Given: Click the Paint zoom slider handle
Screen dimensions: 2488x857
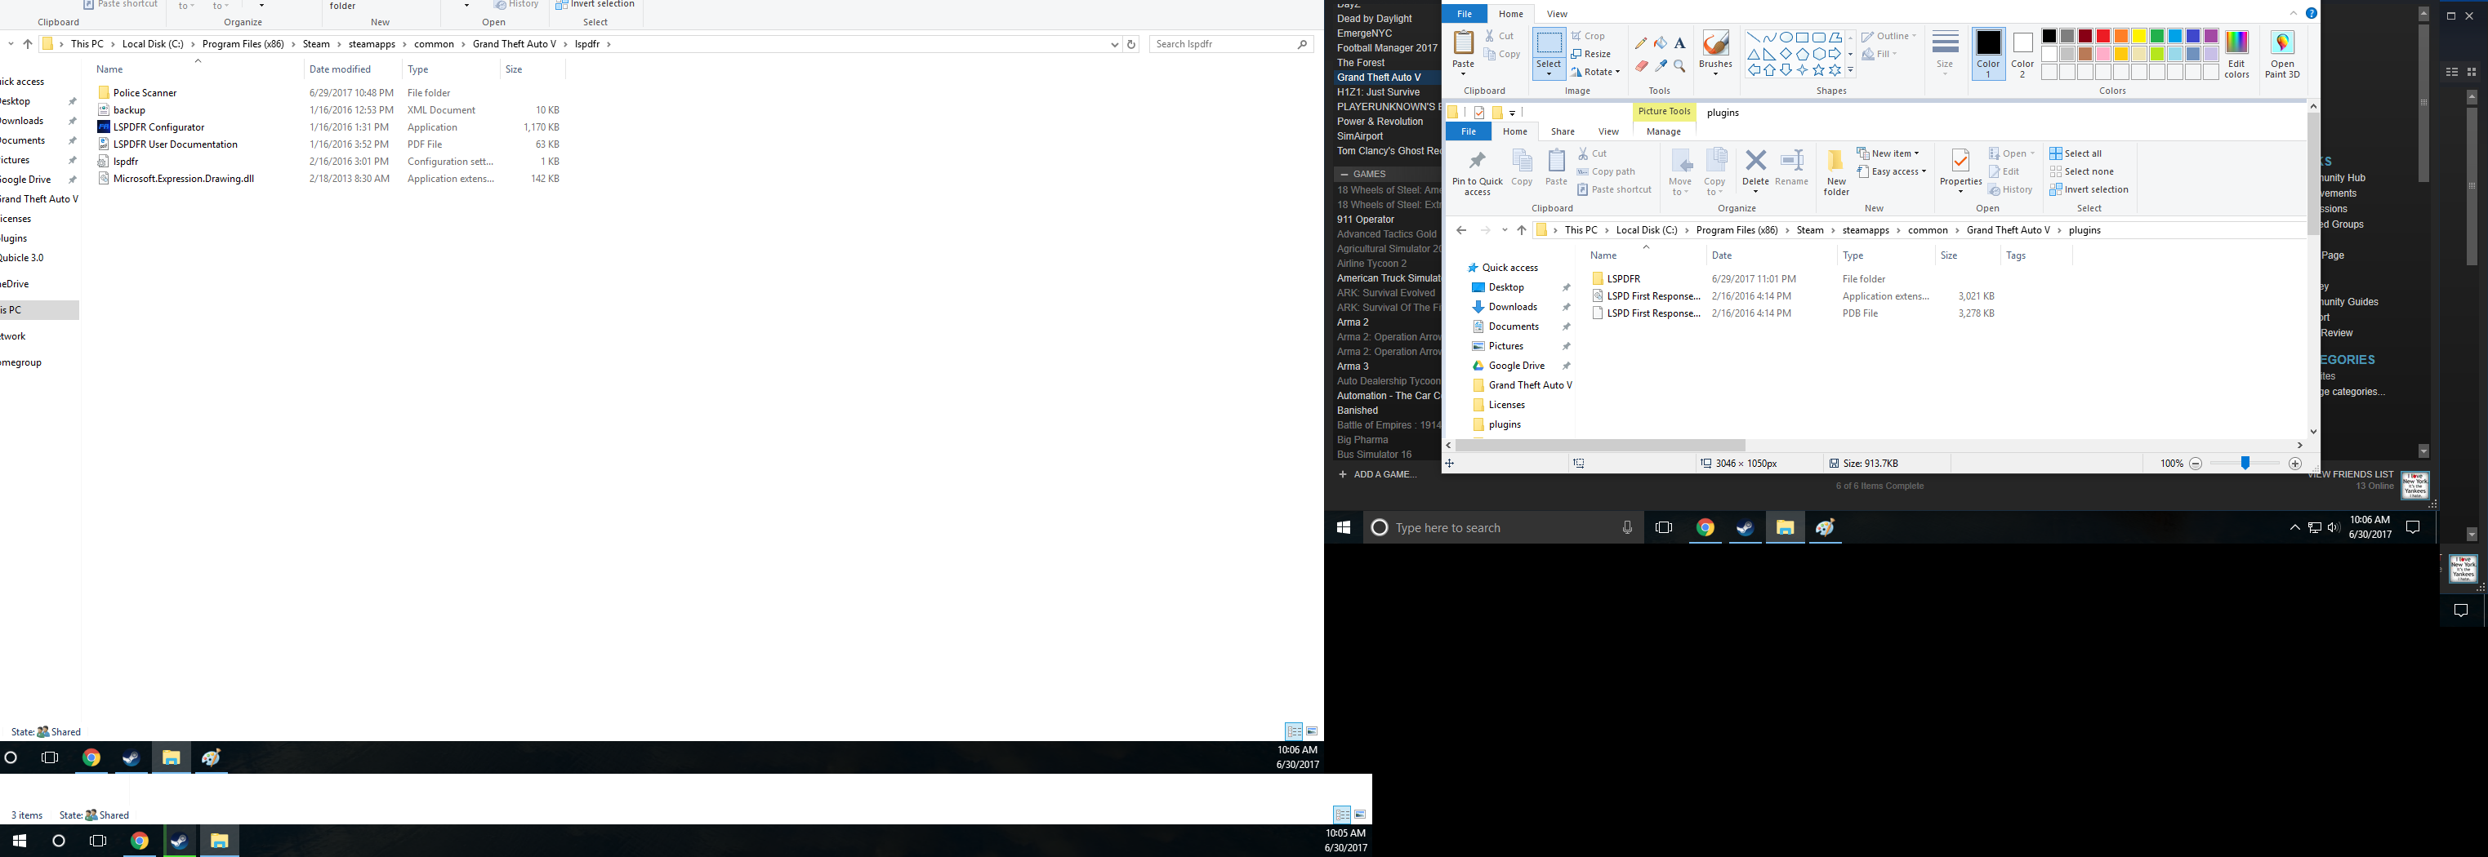Looking at the screenshot, I should pos(2245,464).
